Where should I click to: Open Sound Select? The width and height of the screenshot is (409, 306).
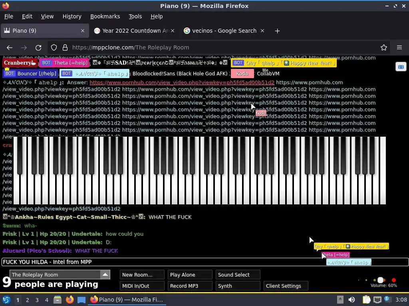click(238, 275)
